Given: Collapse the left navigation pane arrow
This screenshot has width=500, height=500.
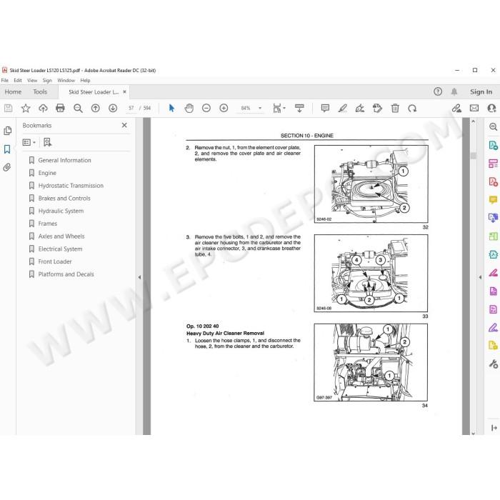Looking at the screenshot, I should 139,277.
